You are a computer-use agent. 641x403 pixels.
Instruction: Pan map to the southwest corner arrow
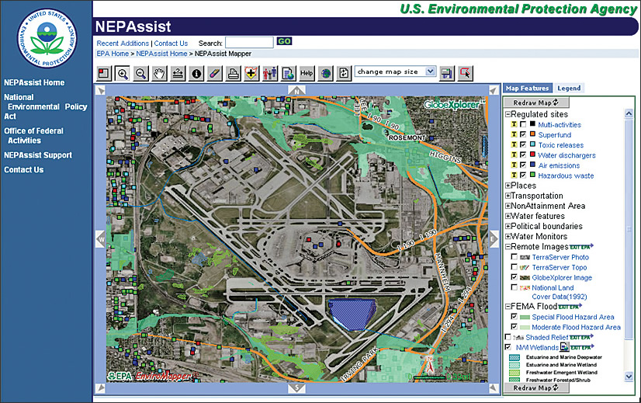(101, 387)
